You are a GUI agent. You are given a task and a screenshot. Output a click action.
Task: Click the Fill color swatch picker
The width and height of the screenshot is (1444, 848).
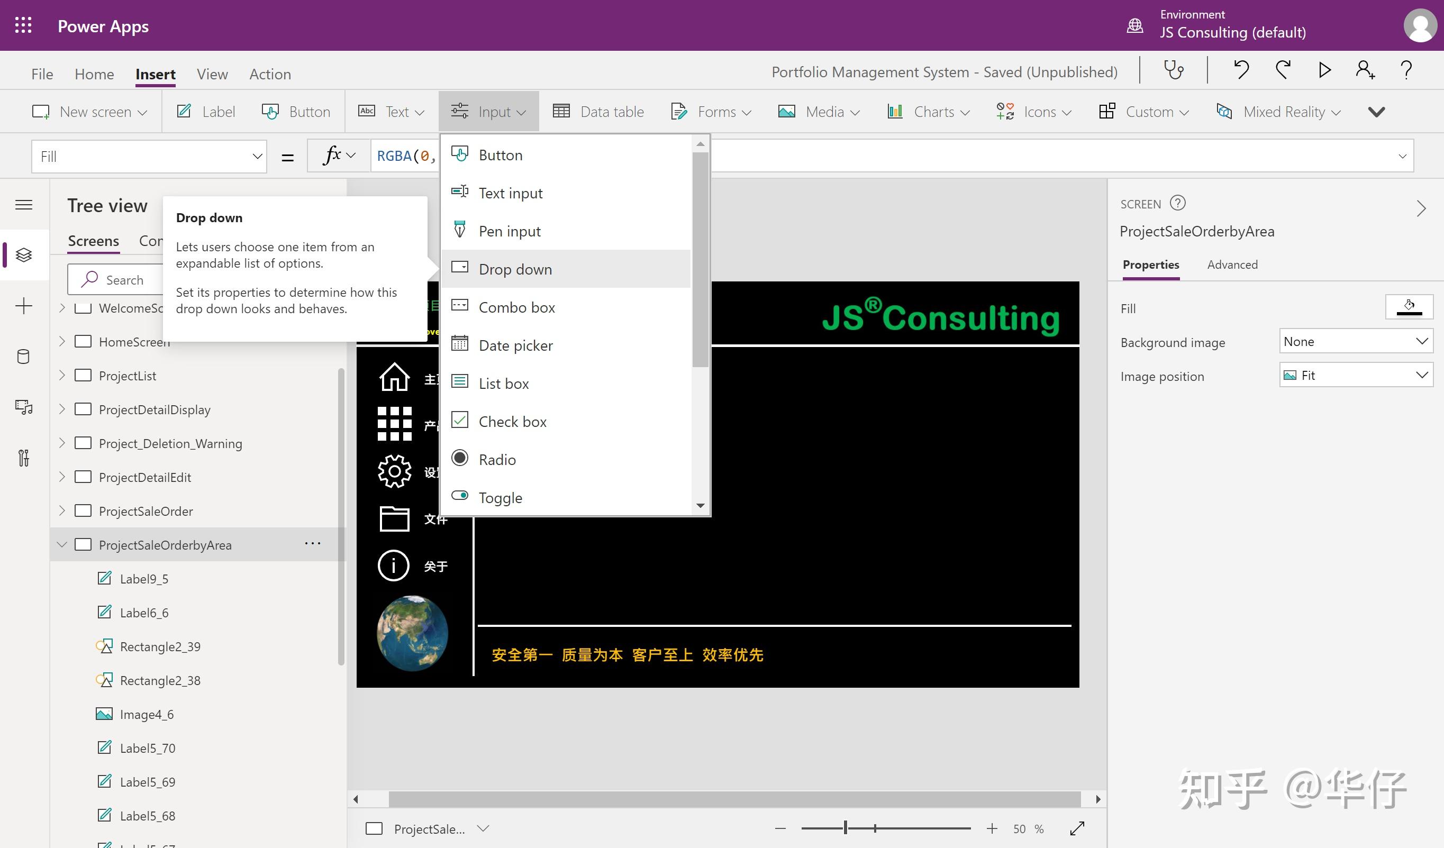click(x=1409, y=307)
